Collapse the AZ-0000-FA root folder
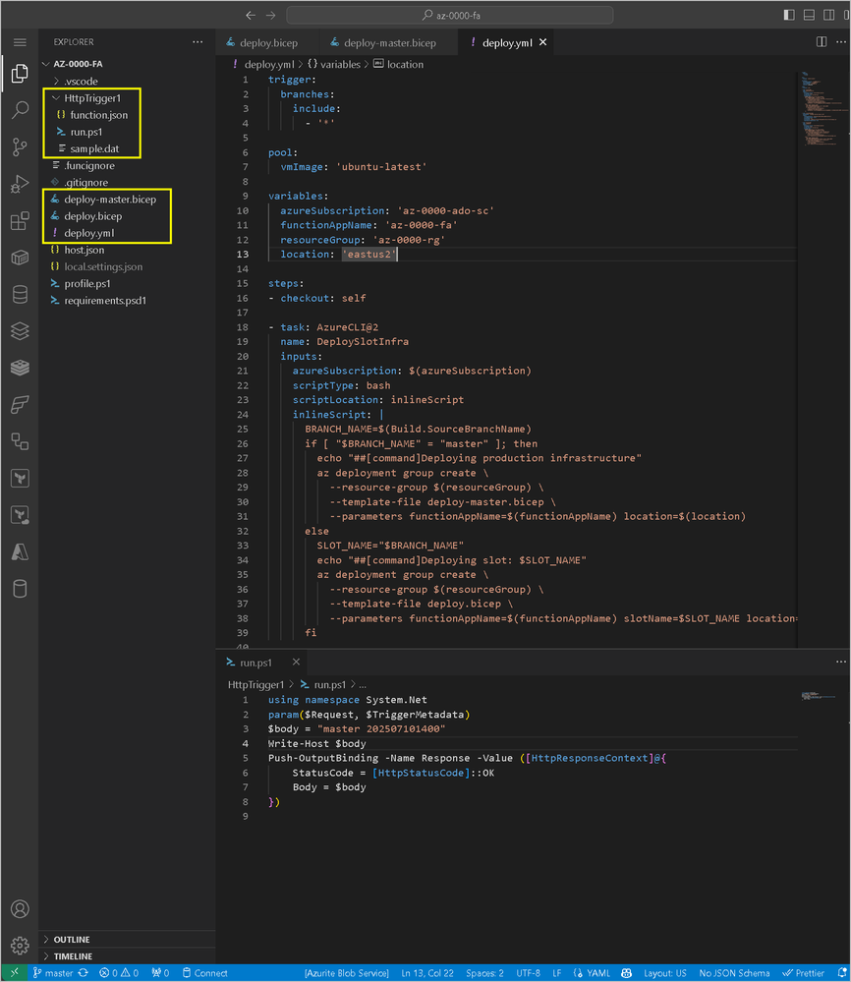The width and height of the screenshot is (851, 982). tap(78, 64)
